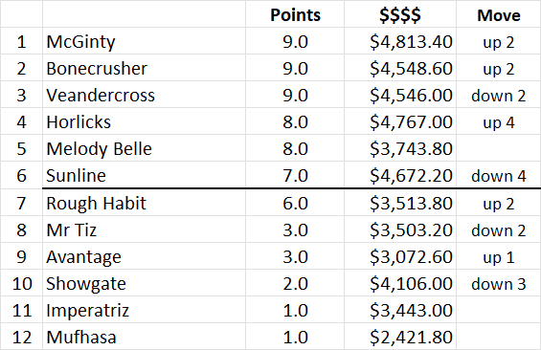Viewport: 541px width, 350px height.
Task: Click the McGinty name cell
Action: (x=144, y=41)
